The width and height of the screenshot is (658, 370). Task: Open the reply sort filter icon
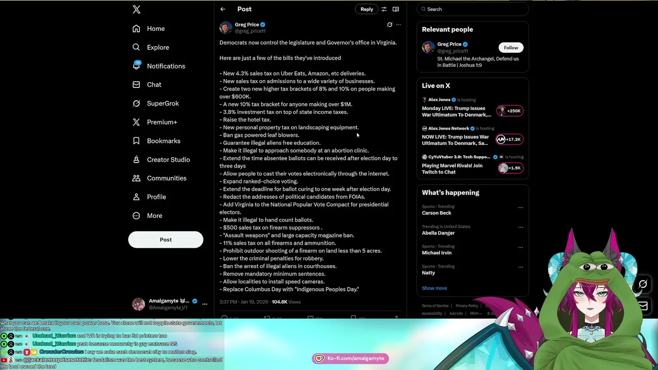pyautogui.click(x=384, y=9)
